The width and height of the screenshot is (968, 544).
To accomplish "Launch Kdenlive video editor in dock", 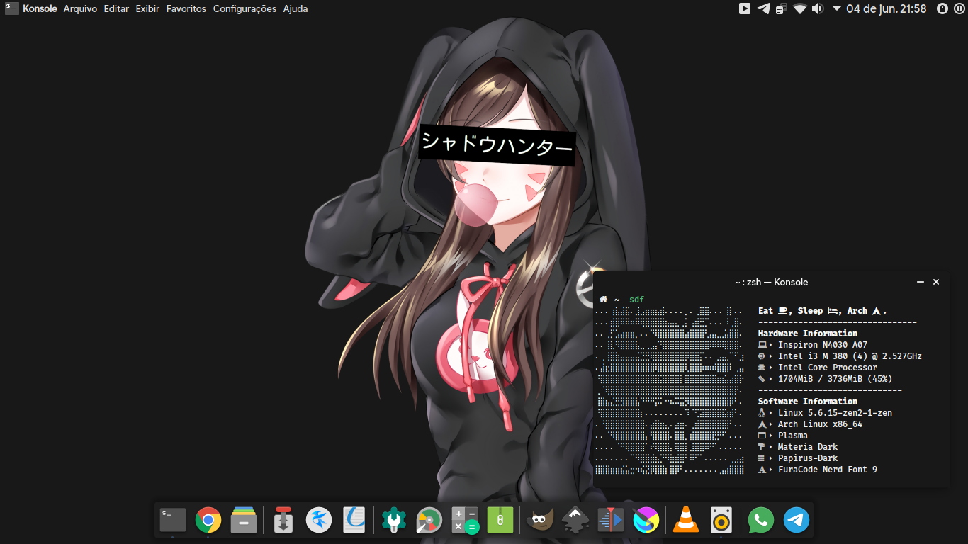I will click(x=610, y=521).
